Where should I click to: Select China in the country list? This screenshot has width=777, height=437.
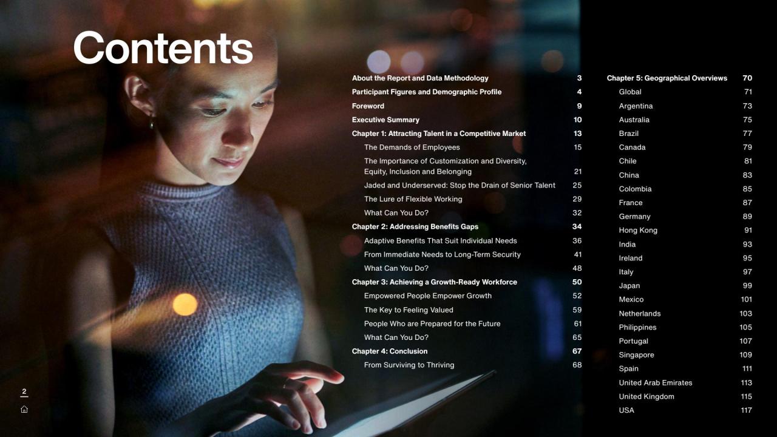coord(629,175)
